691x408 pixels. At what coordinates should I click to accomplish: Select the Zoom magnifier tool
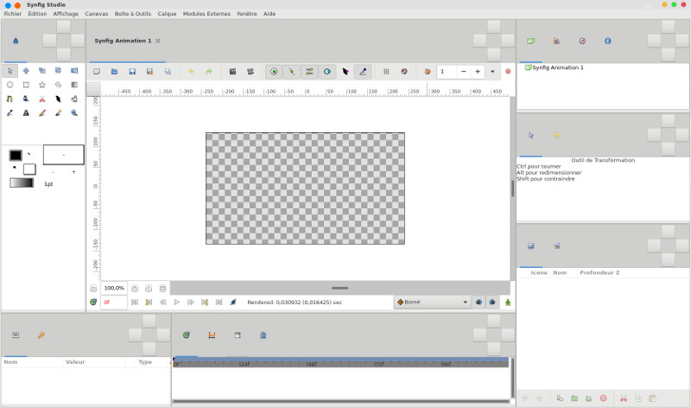tap(74, 112)
